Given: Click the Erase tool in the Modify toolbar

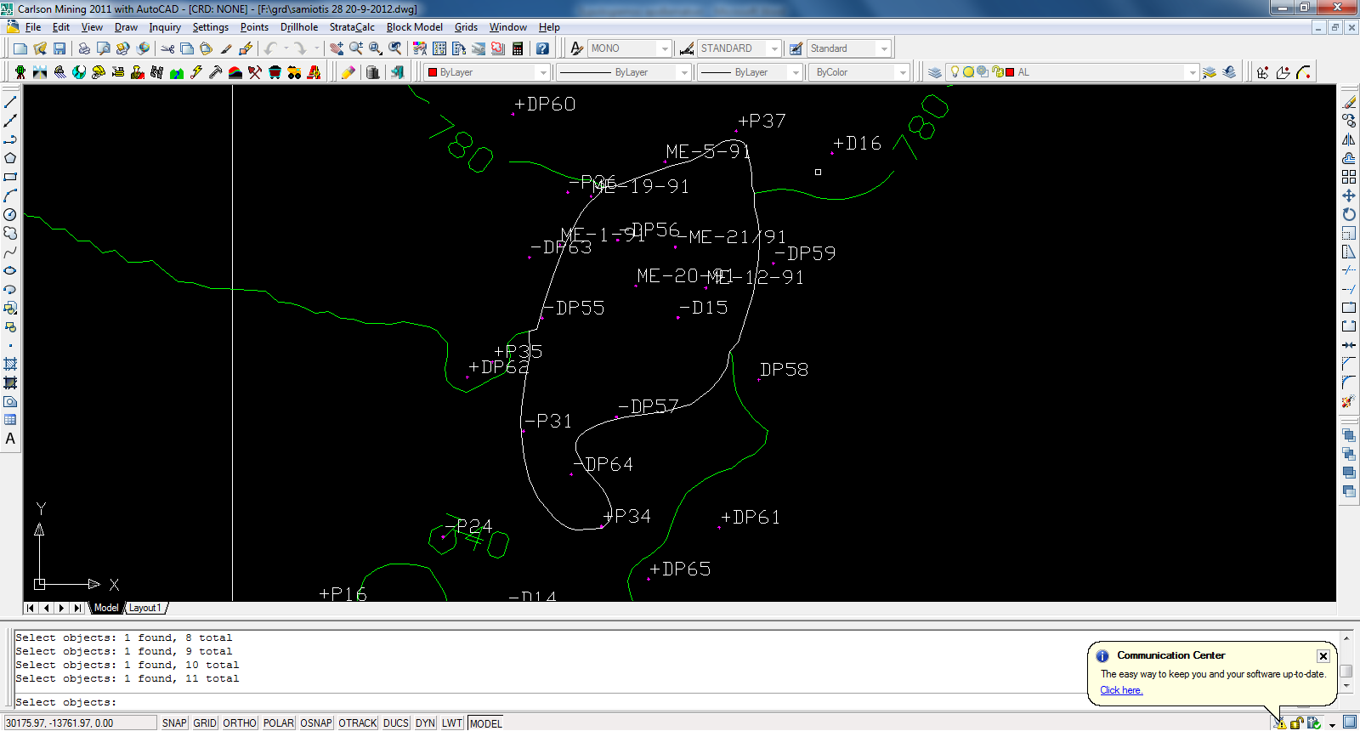Looking at the screenshot, I should point(1349,102).
